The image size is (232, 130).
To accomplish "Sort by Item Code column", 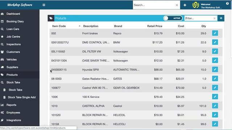I will (x=59, y=26).
